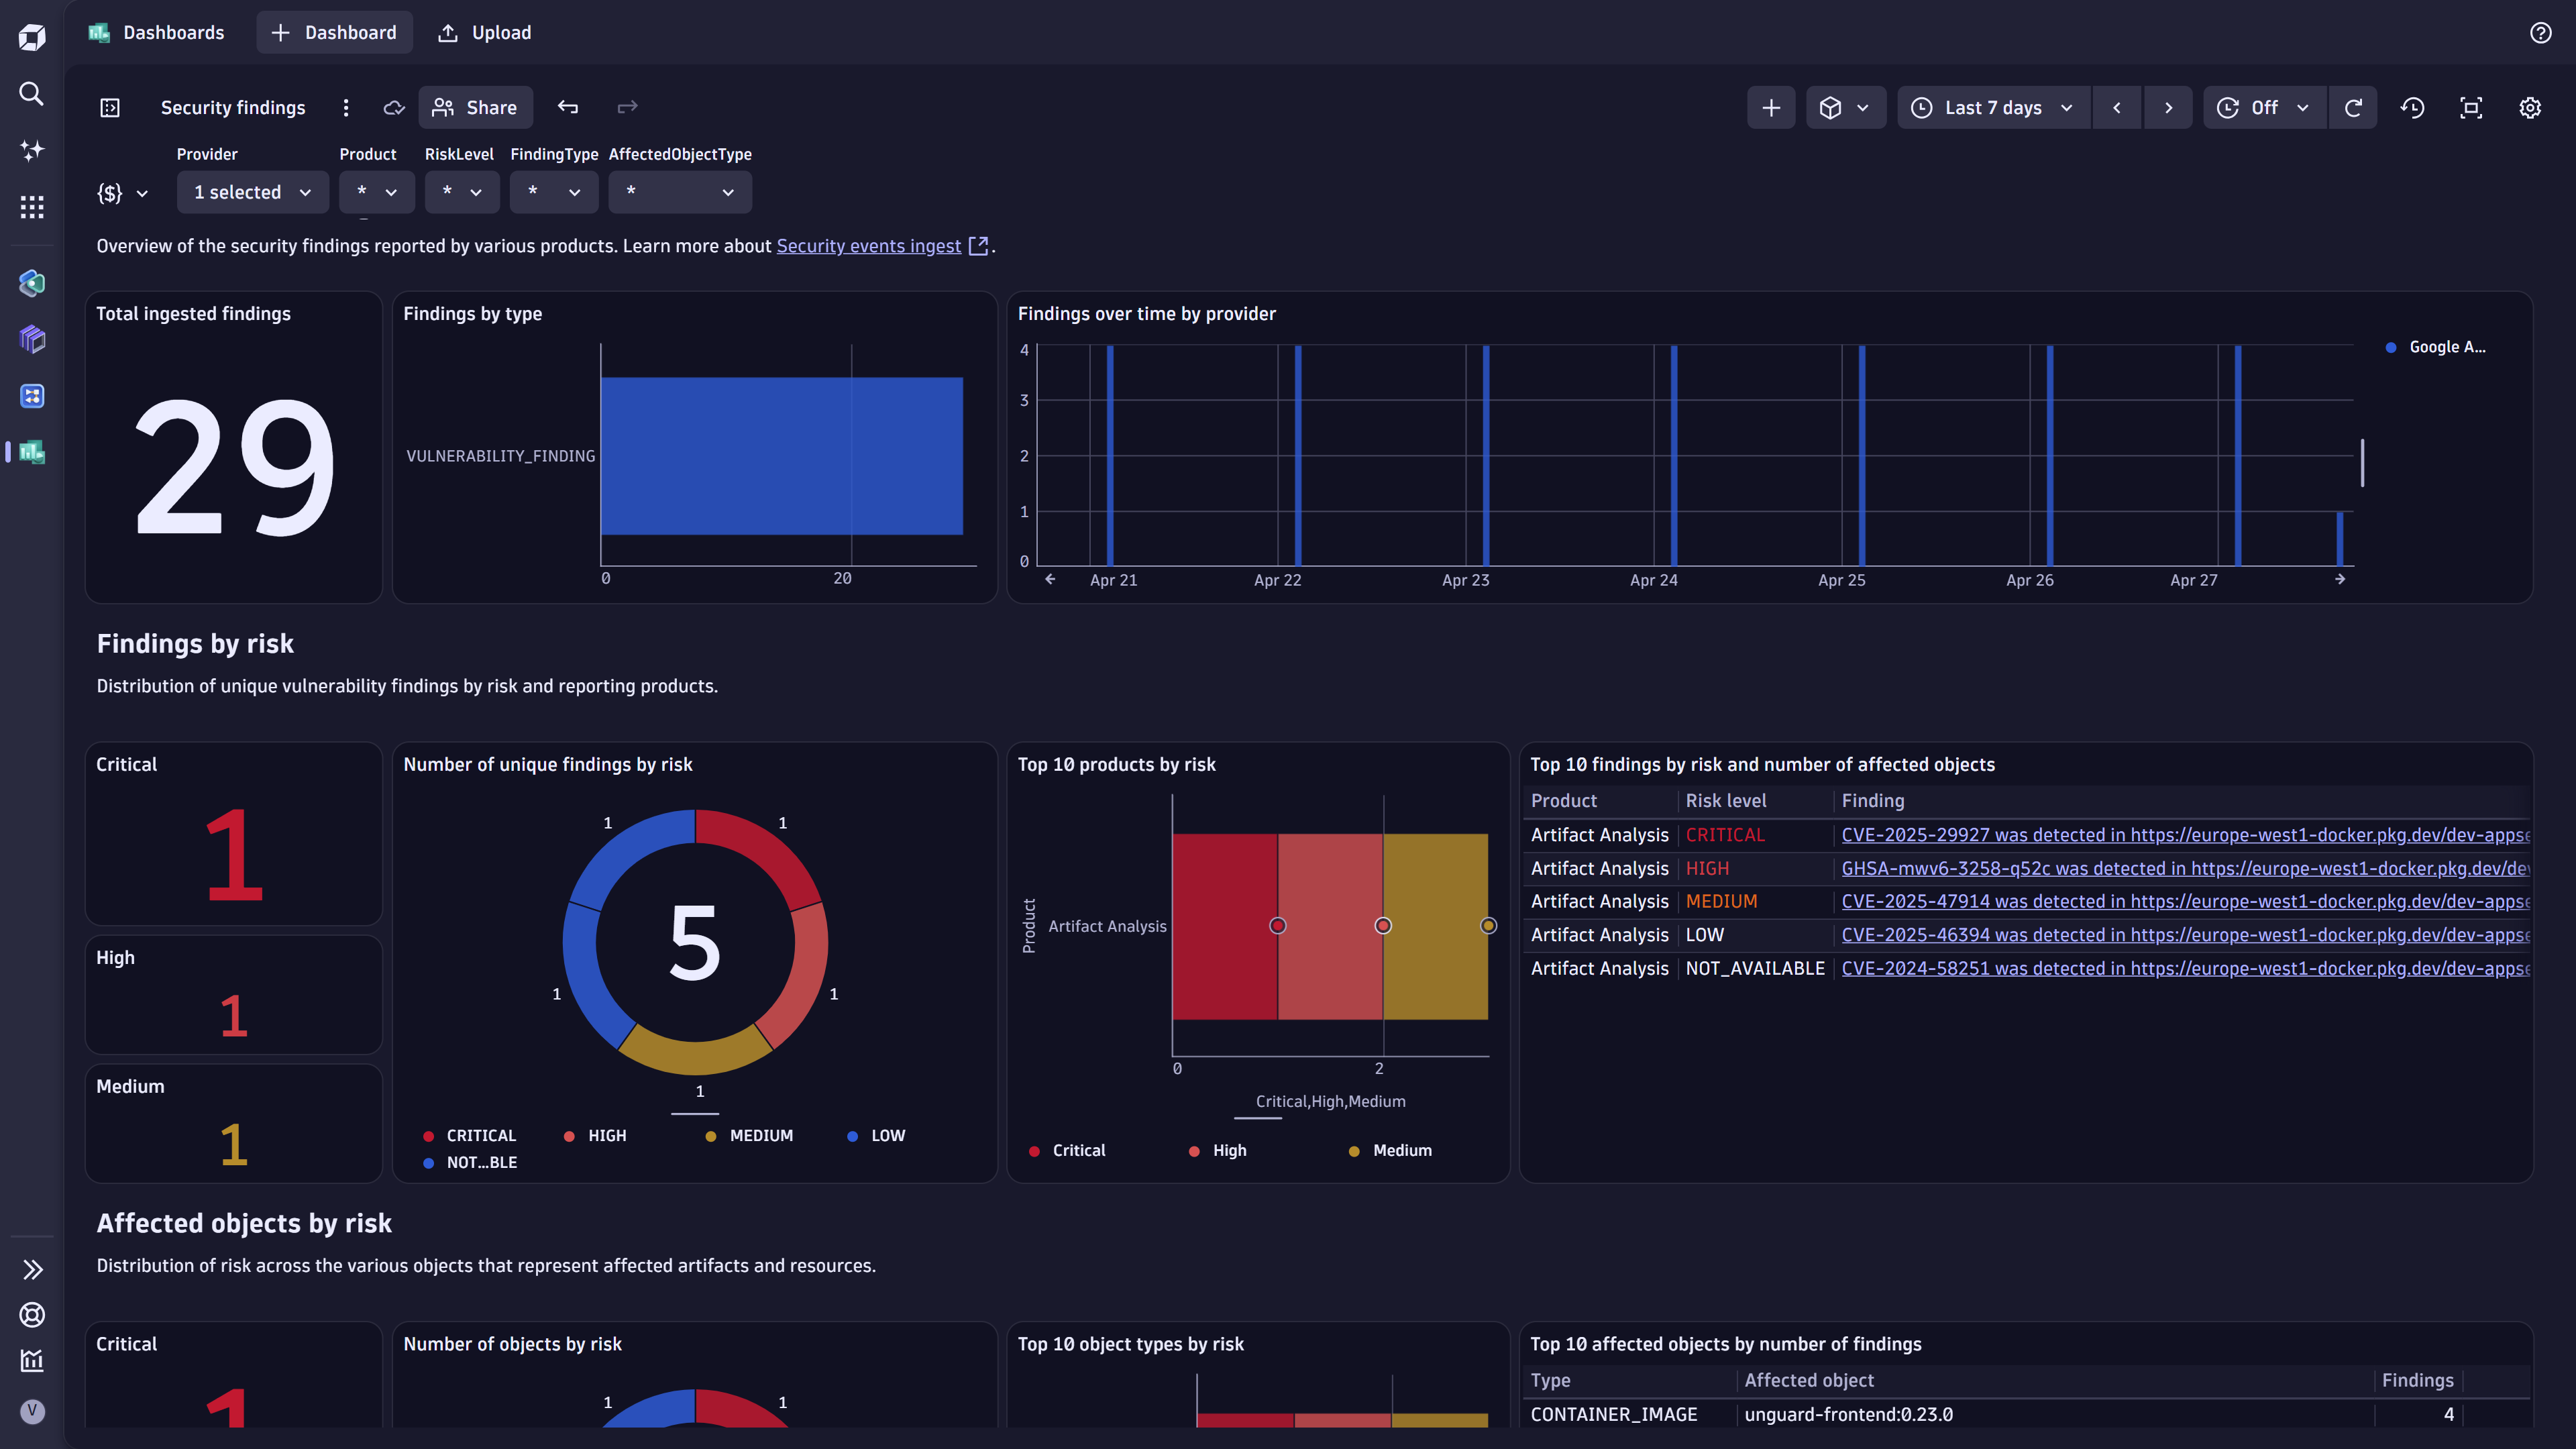Open CVE-2025-47914 finding link
The image size is (2576, 1449).
pos(2185,901)
